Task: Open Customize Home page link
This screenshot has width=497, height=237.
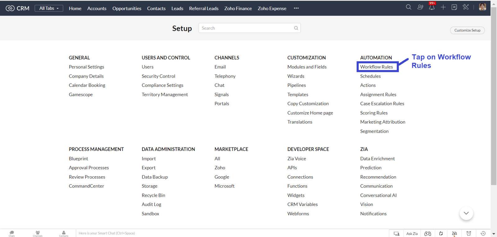Action: click(x=310, y=113)
